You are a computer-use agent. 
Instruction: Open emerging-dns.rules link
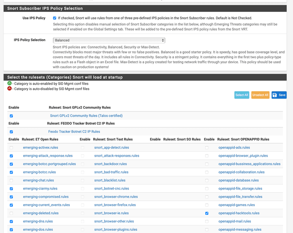[x=38, y=221]
